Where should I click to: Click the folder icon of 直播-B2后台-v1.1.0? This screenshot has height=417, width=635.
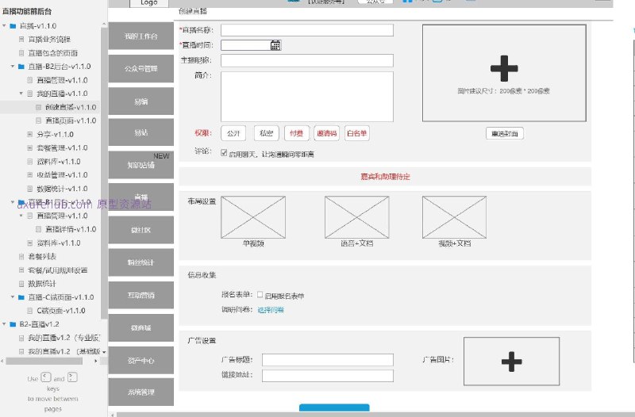point(21,67)
